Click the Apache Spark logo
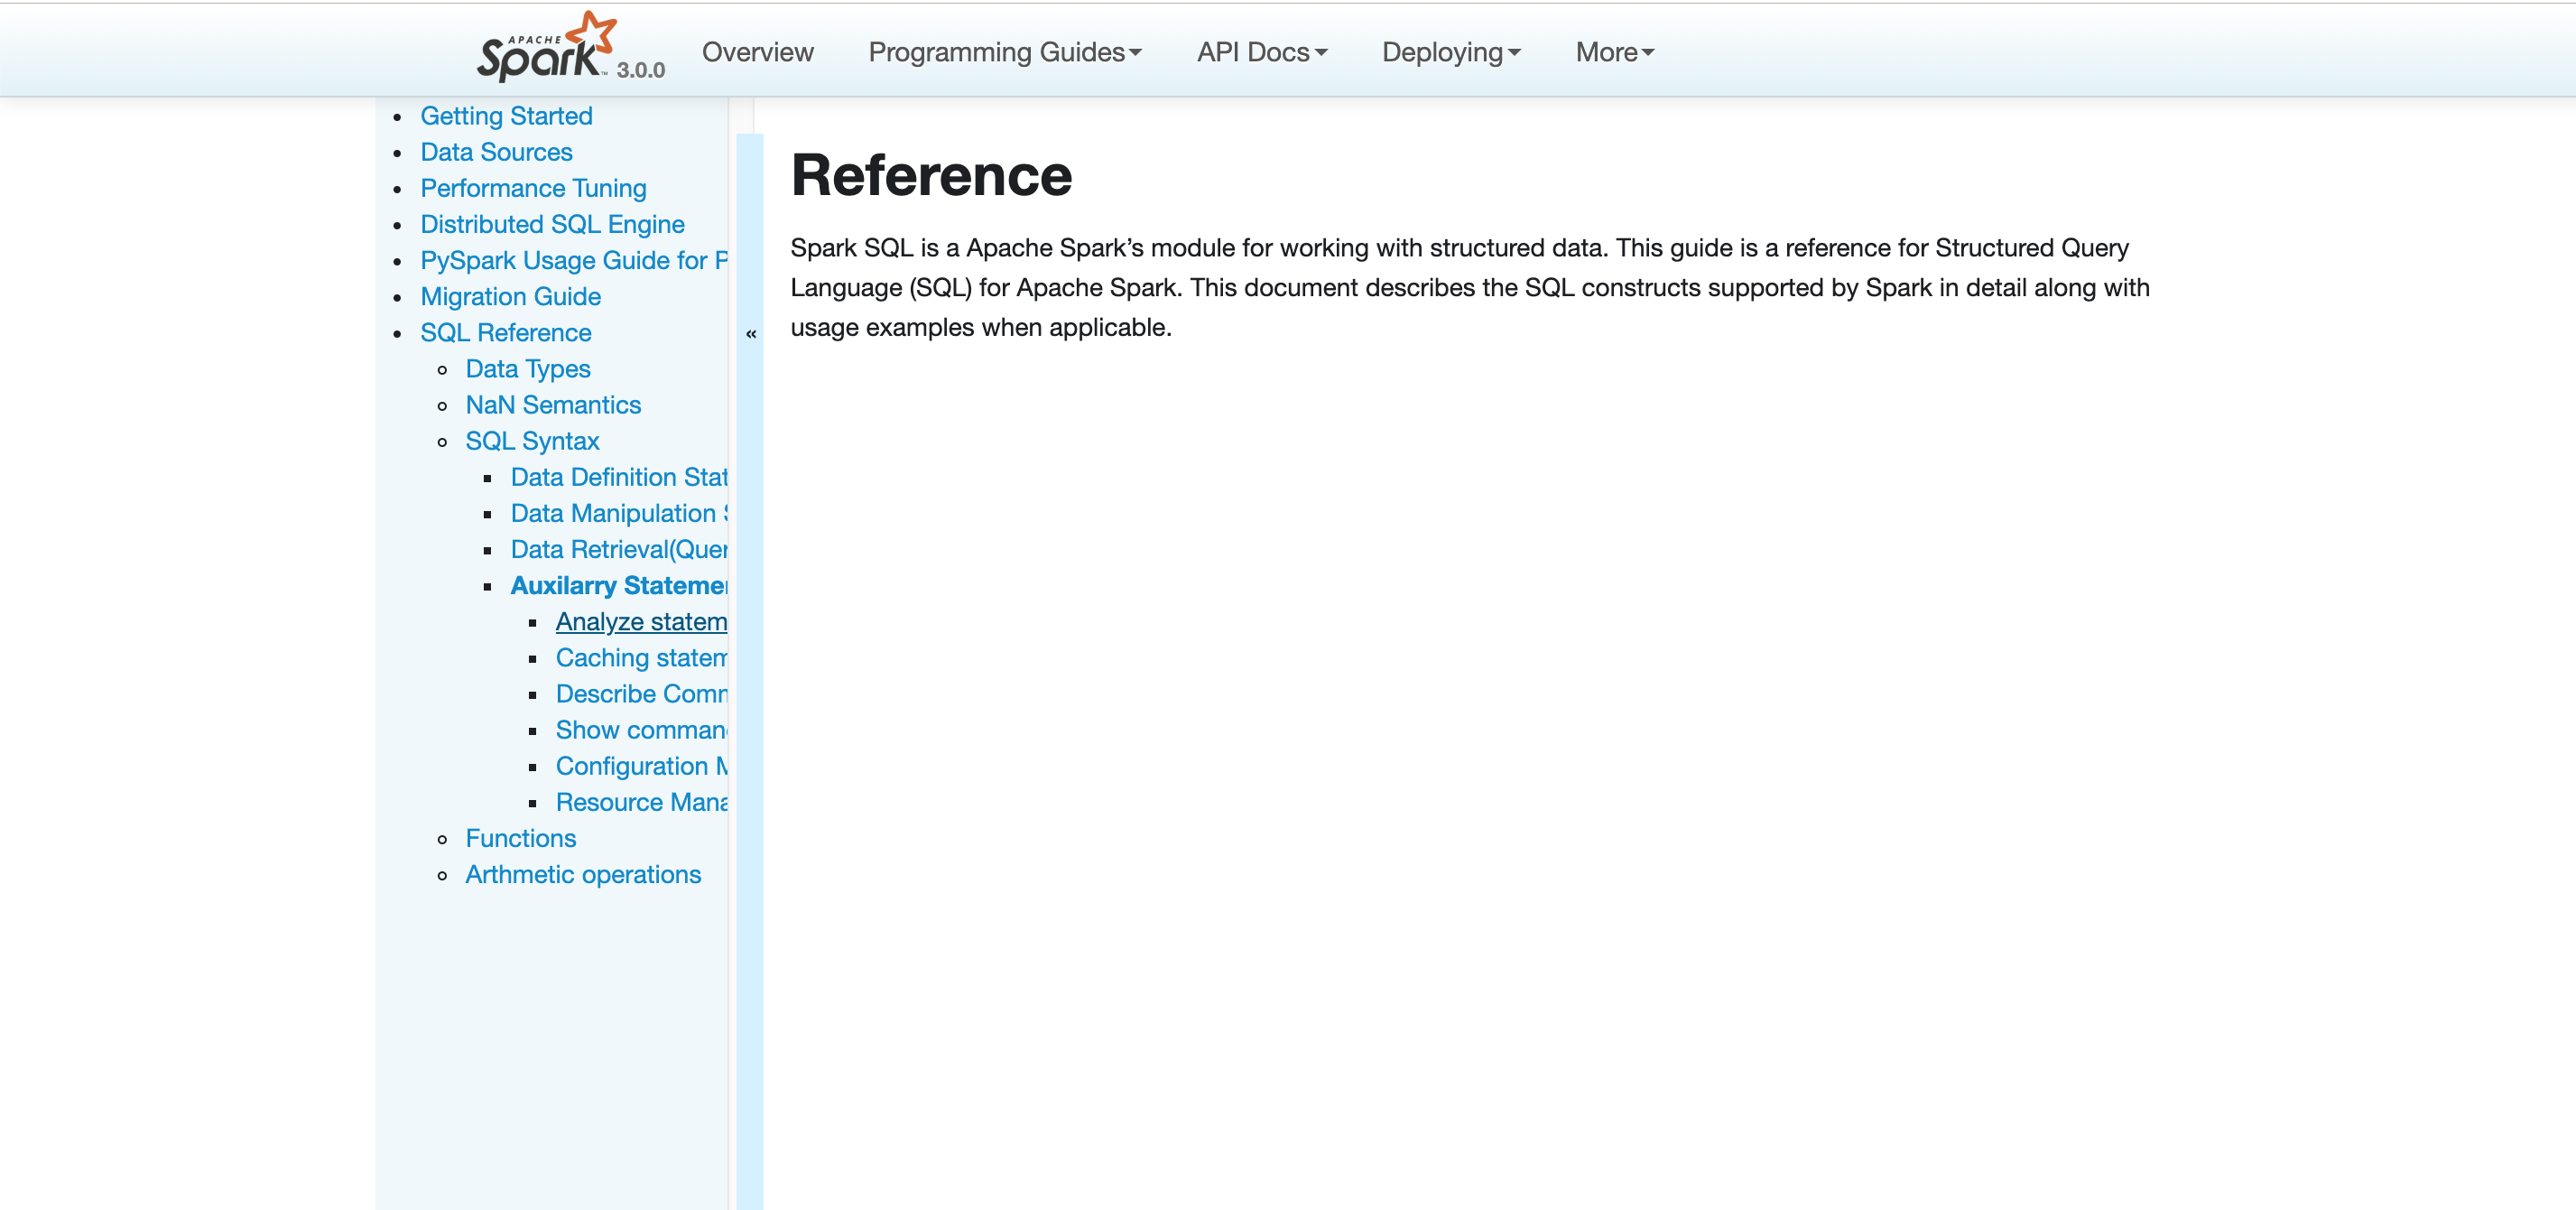 [546, 48]
